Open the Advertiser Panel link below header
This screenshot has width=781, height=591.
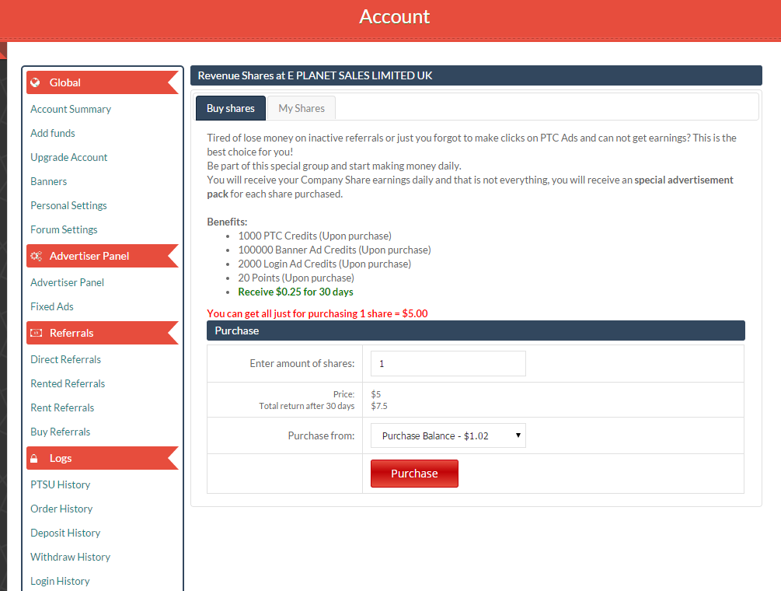pos(68,282)
